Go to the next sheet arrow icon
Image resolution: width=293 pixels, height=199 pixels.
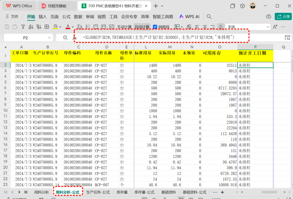point(19,192)
